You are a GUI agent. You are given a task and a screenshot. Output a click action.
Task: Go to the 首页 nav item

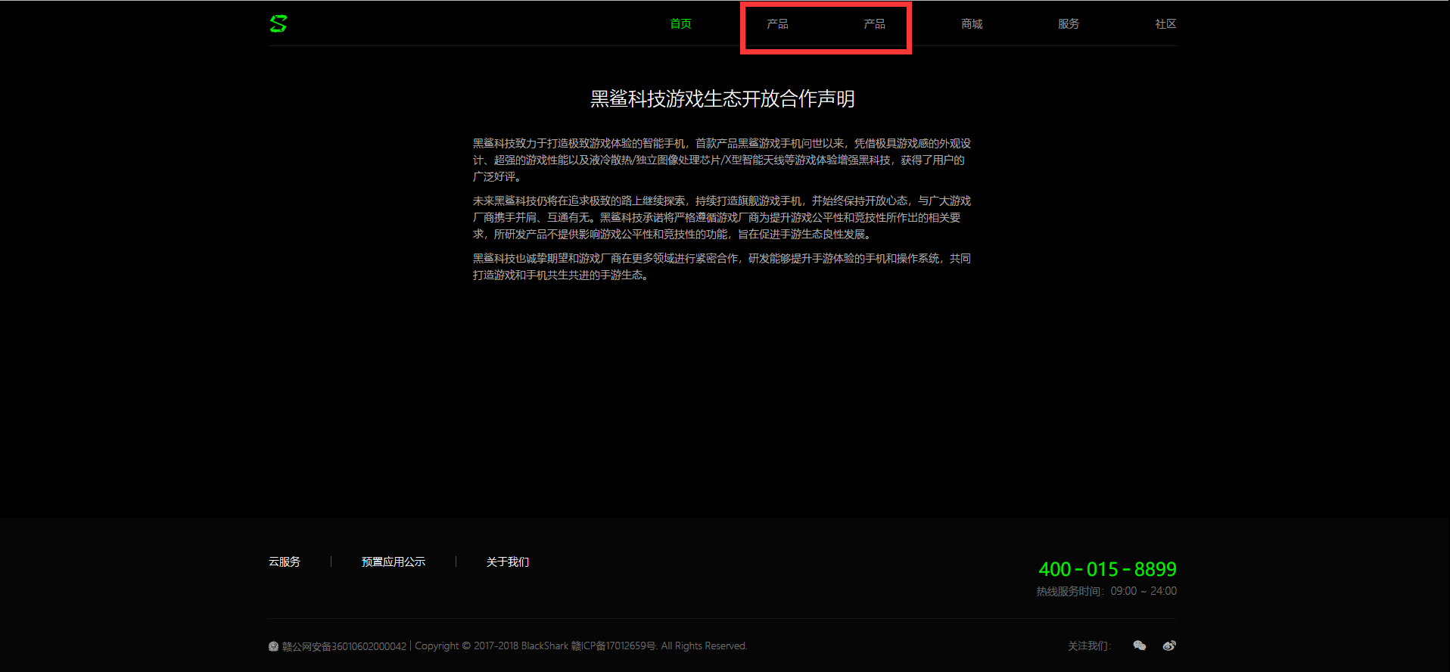pyautogui.click(x=680, y=24)
